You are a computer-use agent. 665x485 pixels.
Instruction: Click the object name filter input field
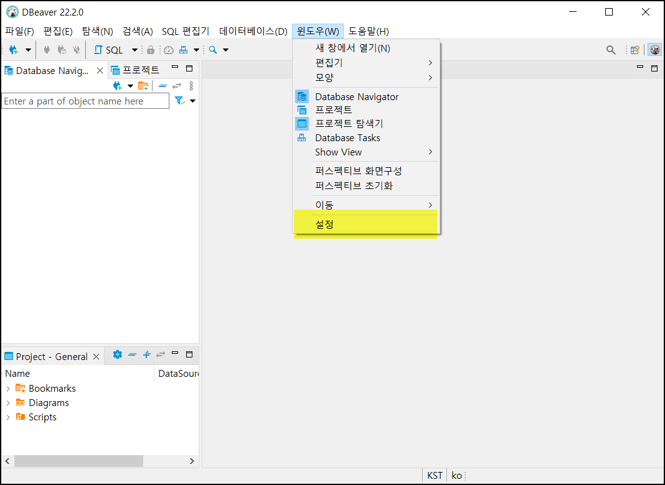[x=85, y=101]
